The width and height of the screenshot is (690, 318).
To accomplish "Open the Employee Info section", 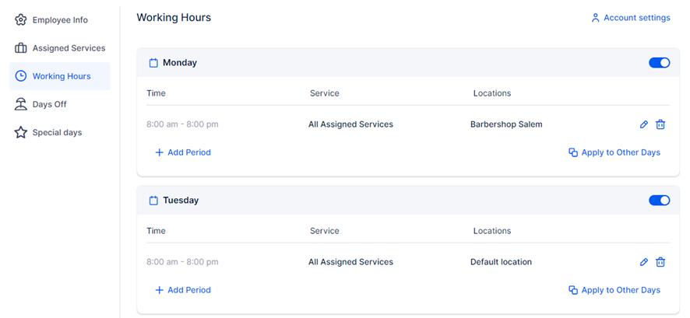I will click(x=59, y=20).
